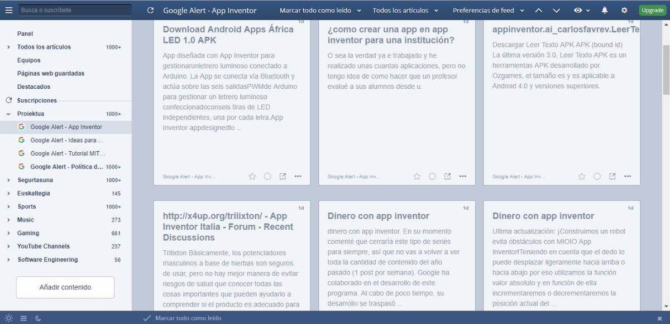This screenshot has width=670, height=324.
Task: Click Google icon beside App Inventor feed
Action: [x=21, y=127]
